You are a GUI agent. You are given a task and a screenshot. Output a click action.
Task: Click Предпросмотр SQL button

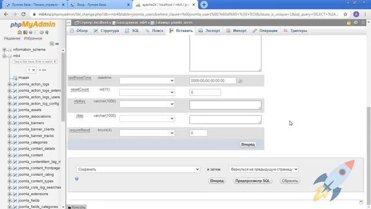coord(252,181)
